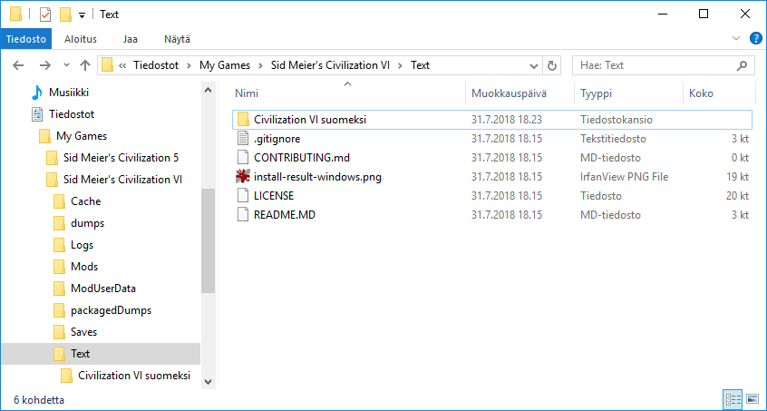The height and width of the screenshot is (411, 767).
Task: Click Tiedostot in the address breadcrumb
Action: (x=156, y=65)
